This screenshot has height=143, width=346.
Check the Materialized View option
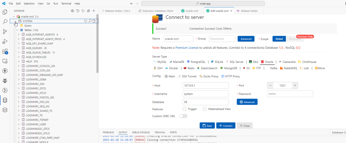click(205, 109)
